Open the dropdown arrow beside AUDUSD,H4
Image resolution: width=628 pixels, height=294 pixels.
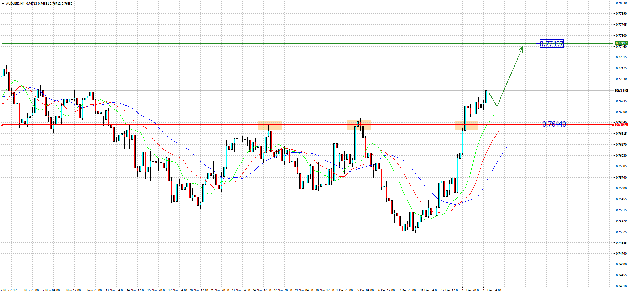point(3,3)
